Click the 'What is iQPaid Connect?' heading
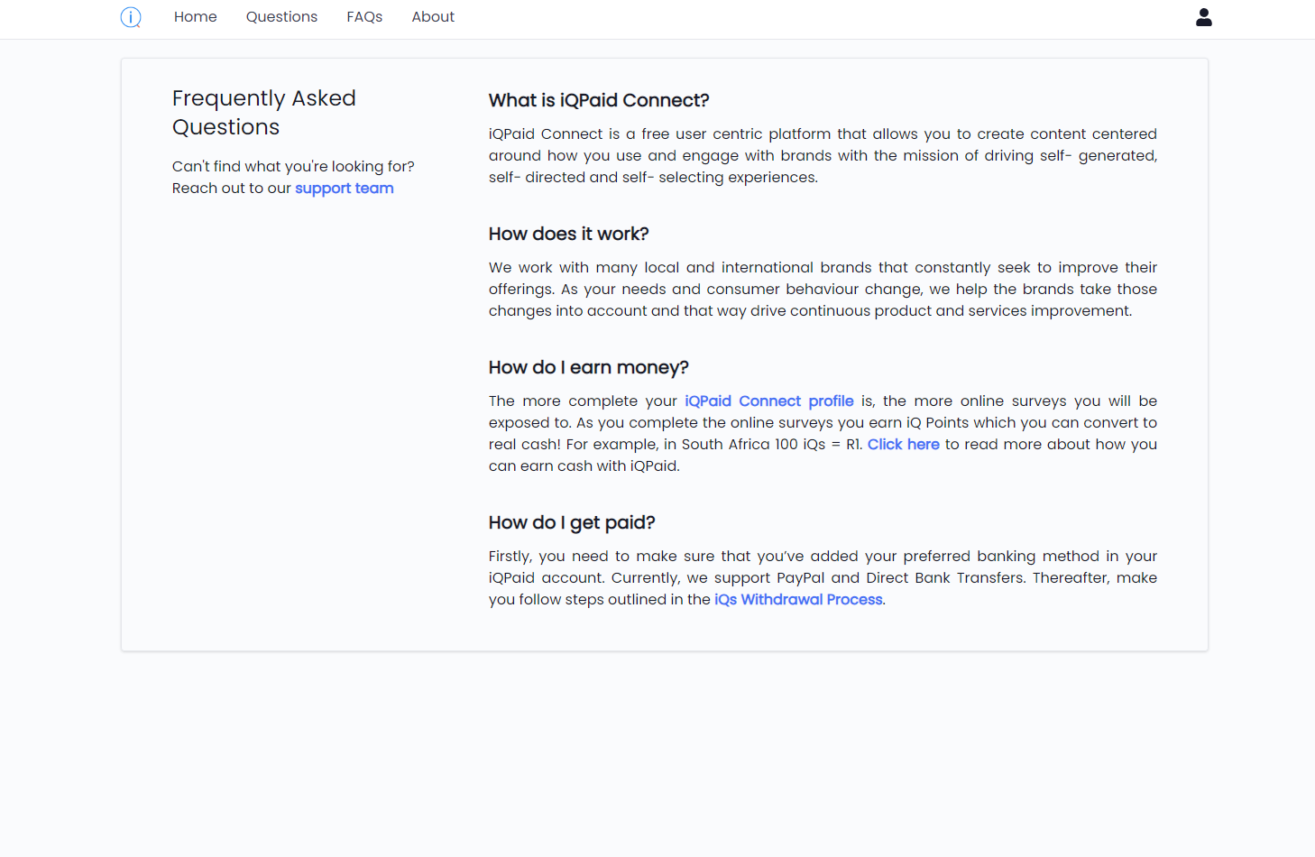Image resolution: width=1315 pixels, height=857 pixels. [x=599, y=100]
